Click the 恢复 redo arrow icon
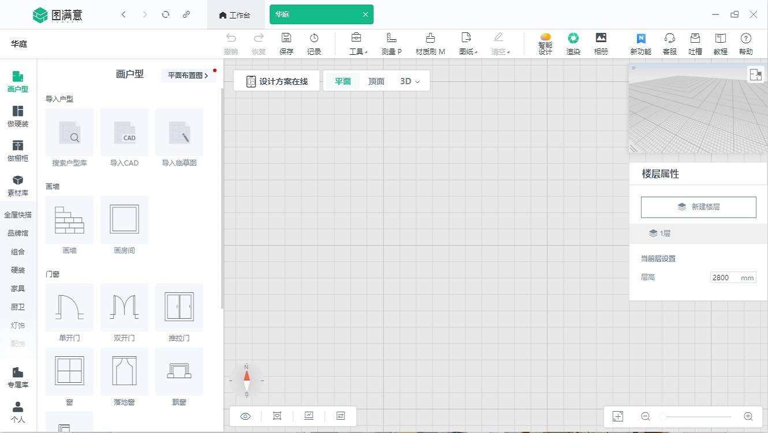768x433 pixels. click(x=259, y=38)
